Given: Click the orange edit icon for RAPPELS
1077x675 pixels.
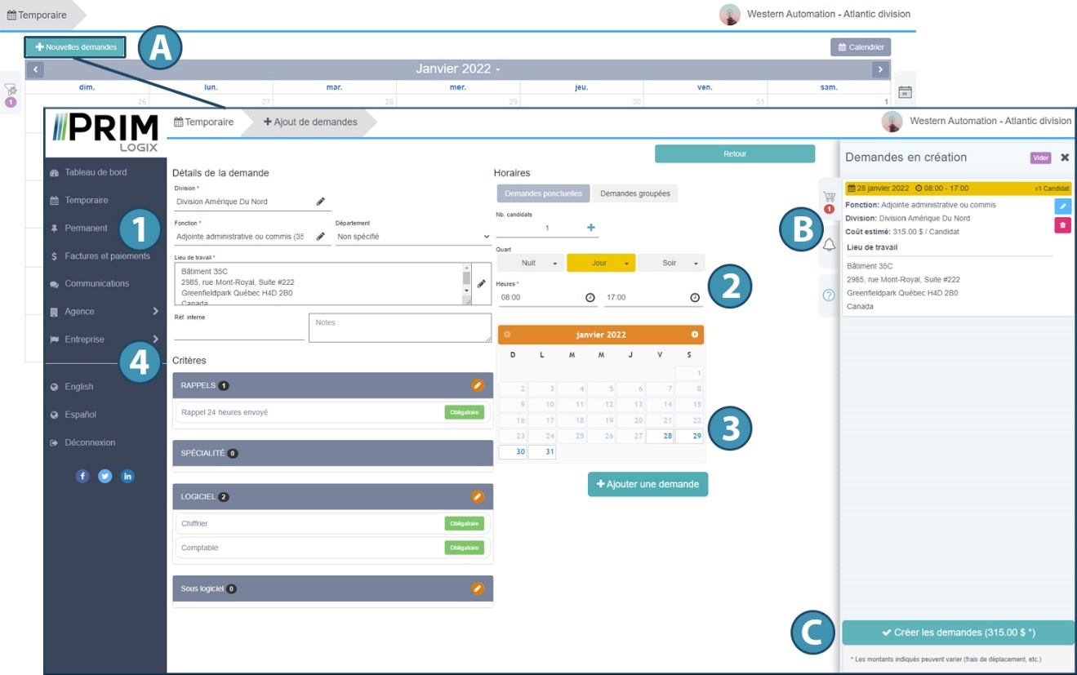Looking at the screenshot, I should click(478, 385).
